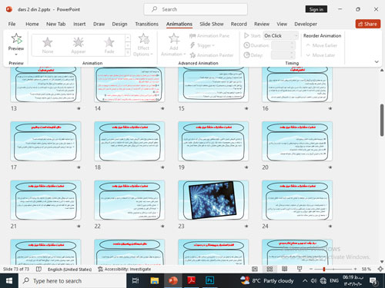
Task: Expand the animation gallery more arrow
Action: [128, 53]
